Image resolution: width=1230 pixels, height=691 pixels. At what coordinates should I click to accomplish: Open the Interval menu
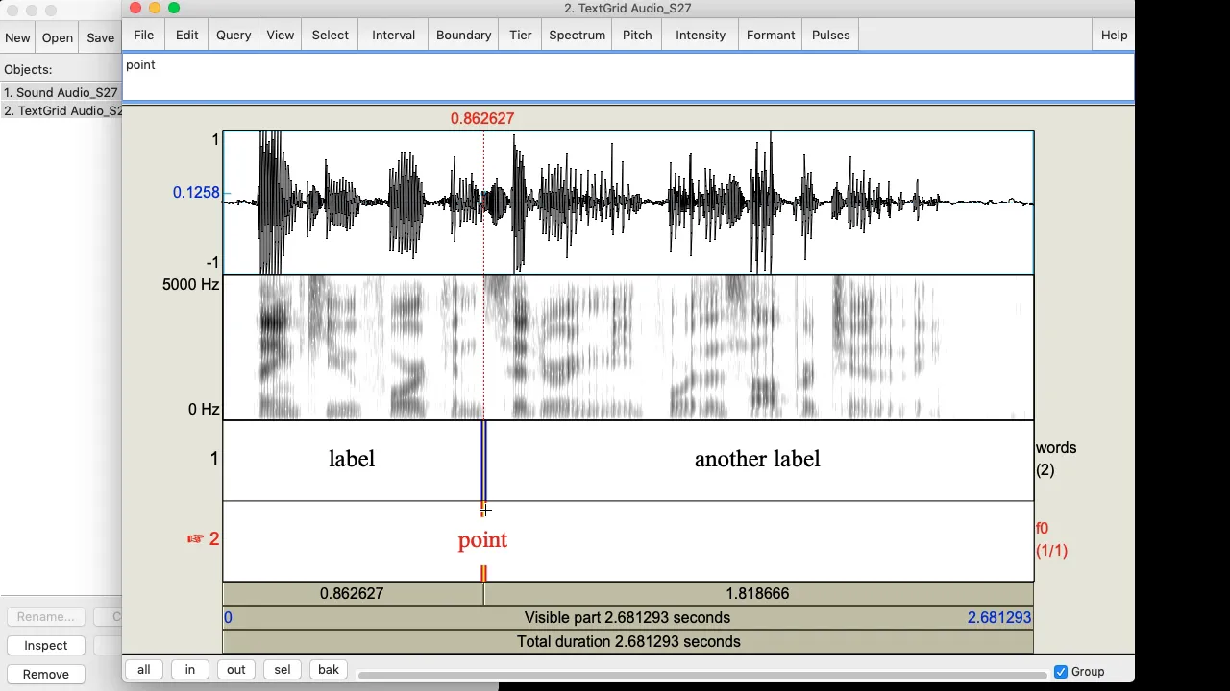pyautogui.click(x=393, y=35)
